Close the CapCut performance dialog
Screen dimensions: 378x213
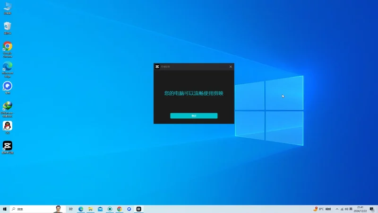click(x=231, y=67)
